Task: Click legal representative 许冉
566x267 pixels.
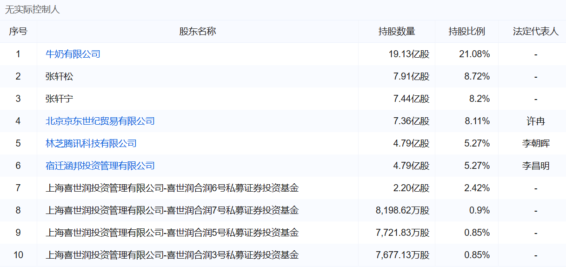Action: (x=536, y=121)
